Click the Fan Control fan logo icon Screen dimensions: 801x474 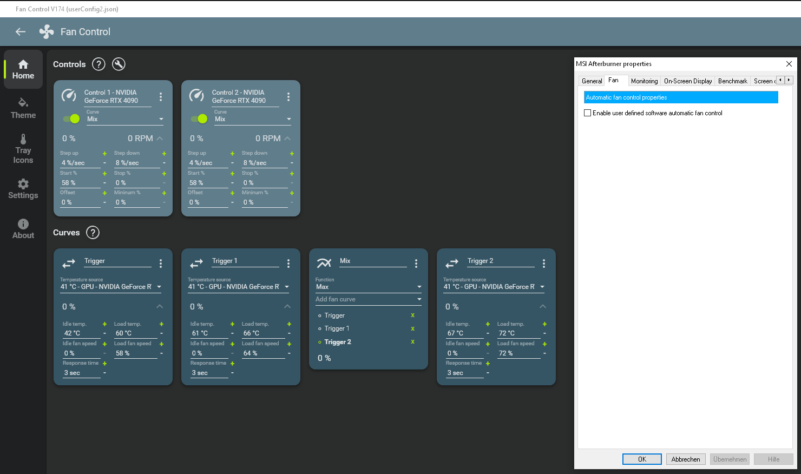click(47, 32)
